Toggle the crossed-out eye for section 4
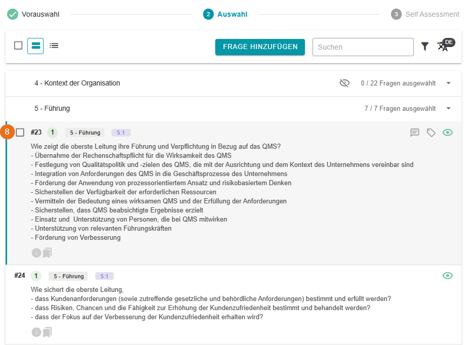This screenshot has height=345, width=466. 344,83
